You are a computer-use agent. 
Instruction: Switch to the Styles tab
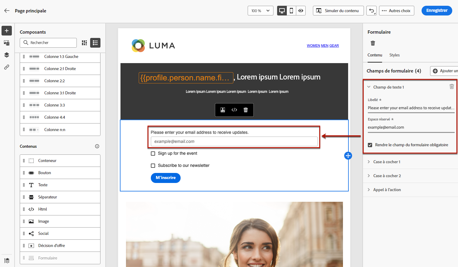pos(395,55)
